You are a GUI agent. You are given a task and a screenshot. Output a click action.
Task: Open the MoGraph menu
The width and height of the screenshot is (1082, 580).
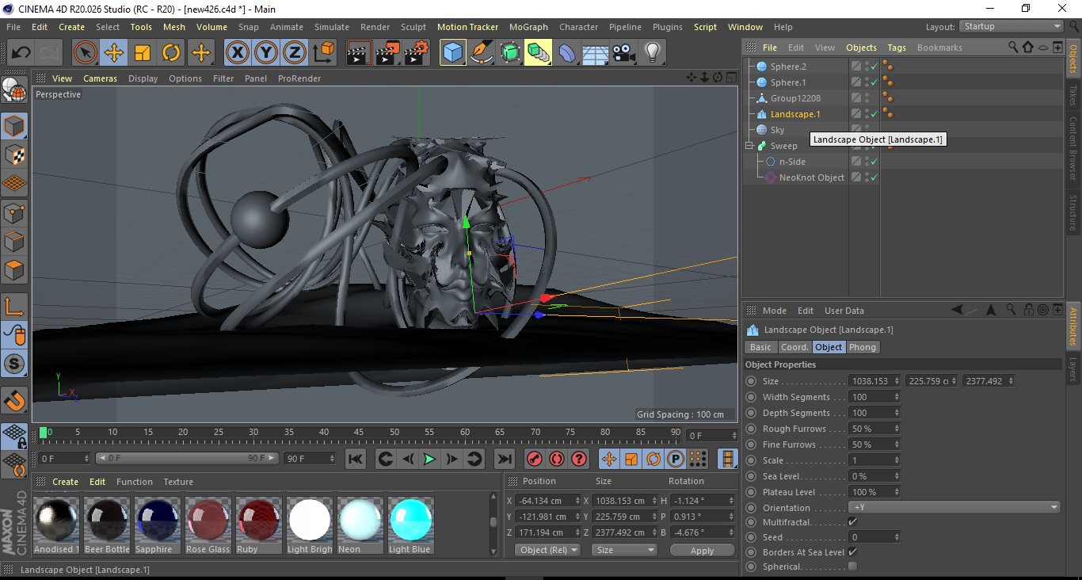(x=528, y=27)
